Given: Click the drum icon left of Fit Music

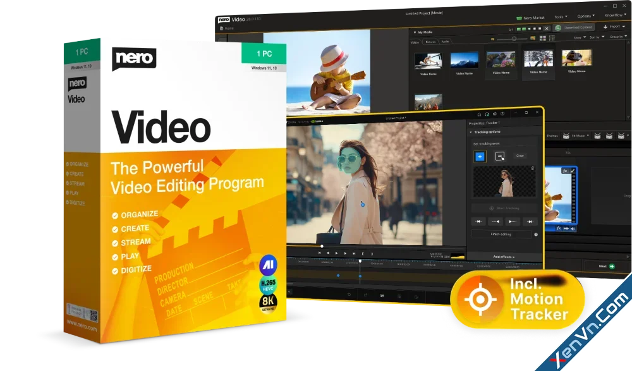Looking at the screenshot, I should [x=566, y=136].
